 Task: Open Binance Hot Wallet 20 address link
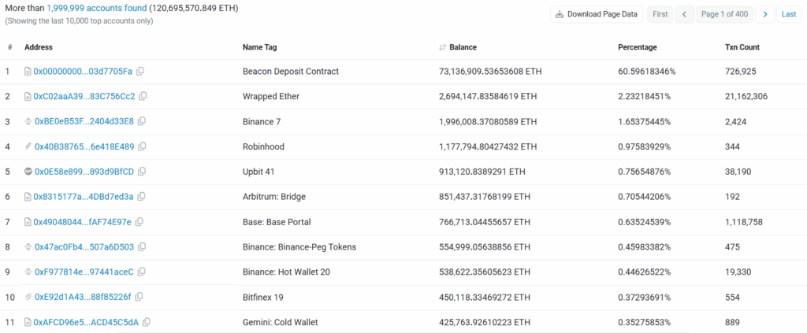[84, 272]
